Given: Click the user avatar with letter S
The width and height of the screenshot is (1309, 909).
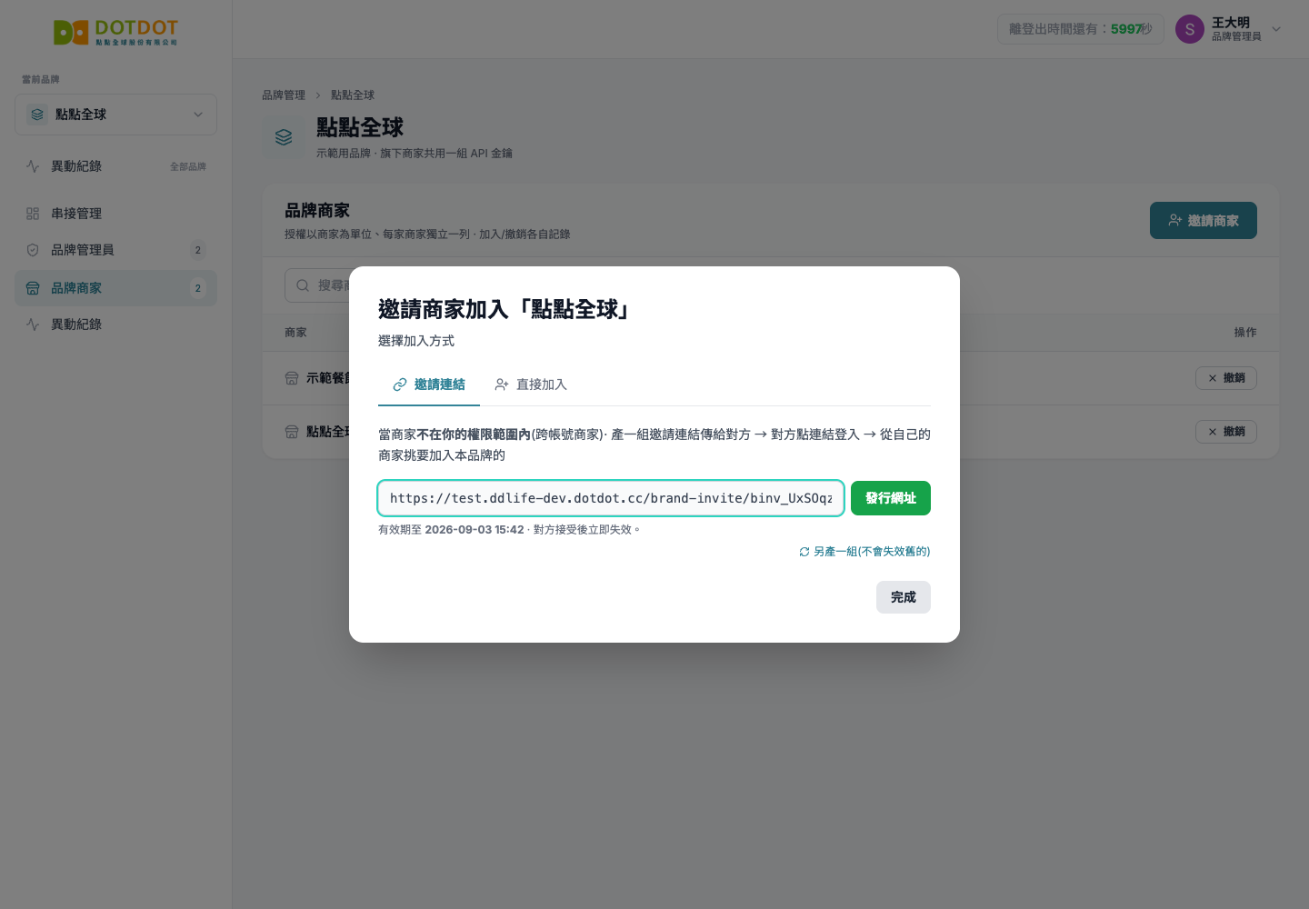Looking at the screenshot, I should click(x=1190, y=29).
